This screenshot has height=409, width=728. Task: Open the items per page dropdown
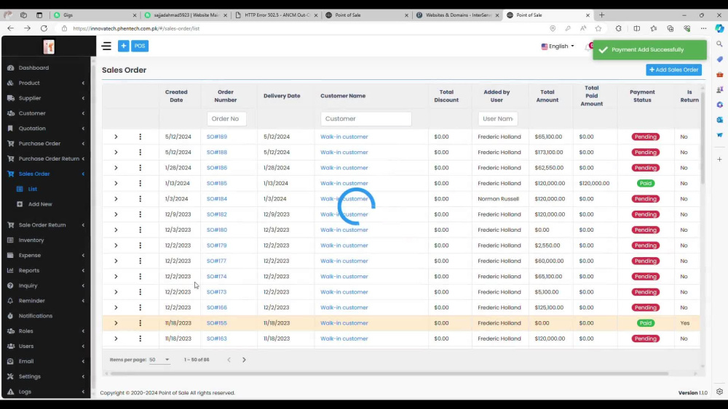159,360
